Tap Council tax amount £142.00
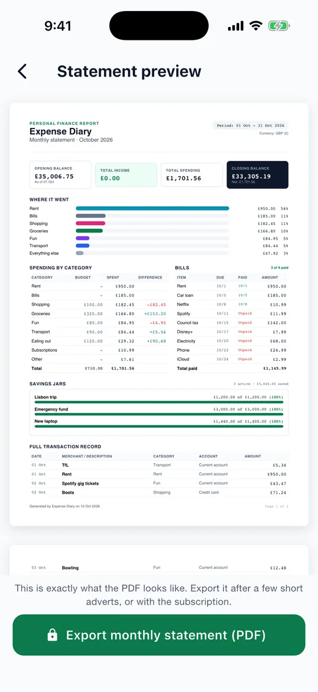This screenshot has height=692, width=318. 276,323
